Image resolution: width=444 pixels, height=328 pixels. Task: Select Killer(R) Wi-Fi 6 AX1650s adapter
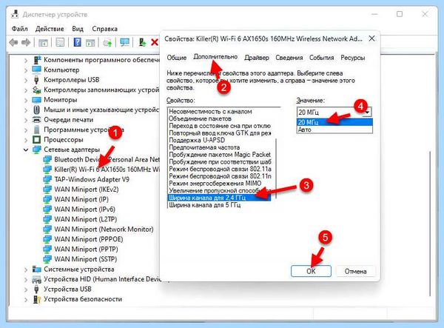107,170
